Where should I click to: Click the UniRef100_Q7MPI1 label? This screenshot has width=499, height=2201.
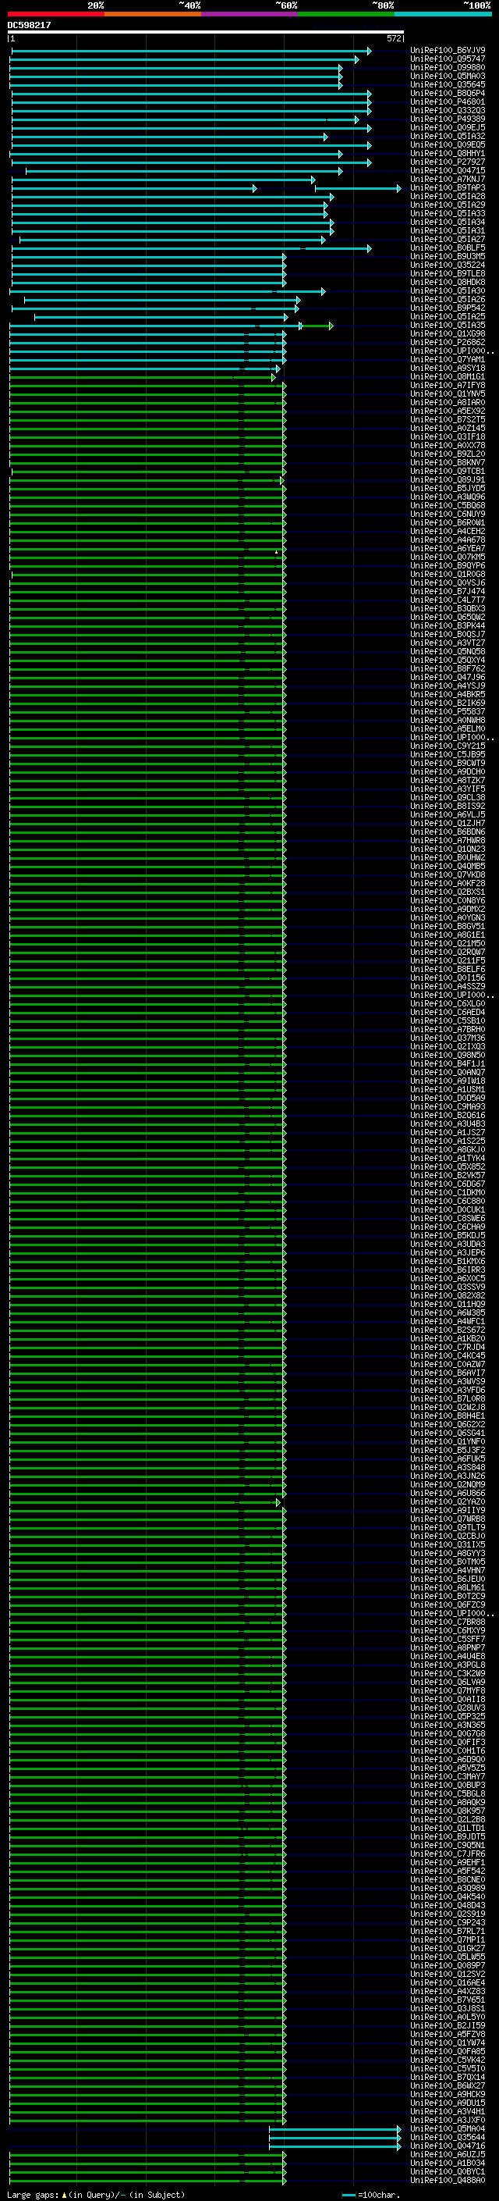[448, 1939]
